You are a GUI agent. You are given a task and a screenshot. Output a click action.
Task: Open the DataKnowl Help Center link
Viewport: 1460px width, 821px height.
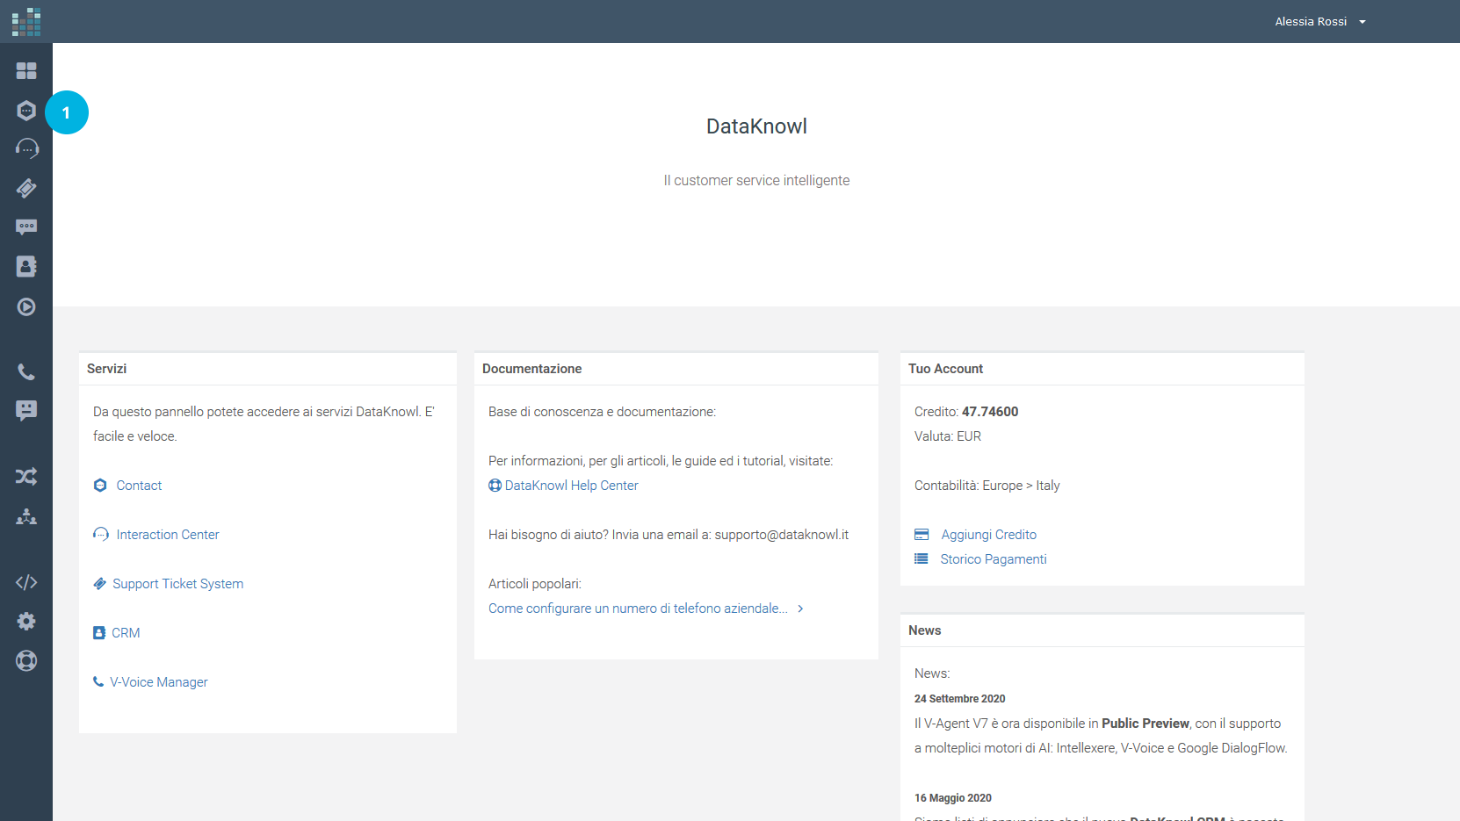pos(571,486)
